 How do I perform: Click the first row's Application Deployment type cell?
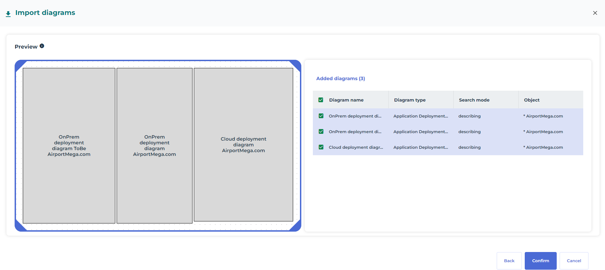(421, 116)
